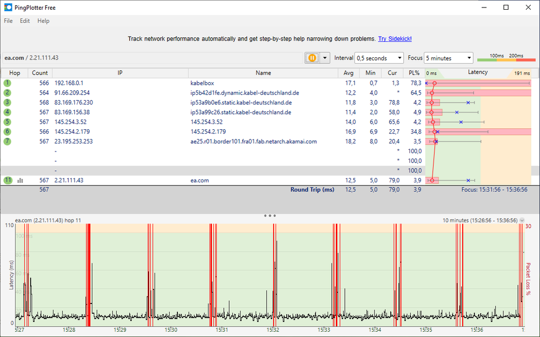Open the Focus dropdown showing 5 minutes
The image size is (540, 337).
click(x=448, y=58)
